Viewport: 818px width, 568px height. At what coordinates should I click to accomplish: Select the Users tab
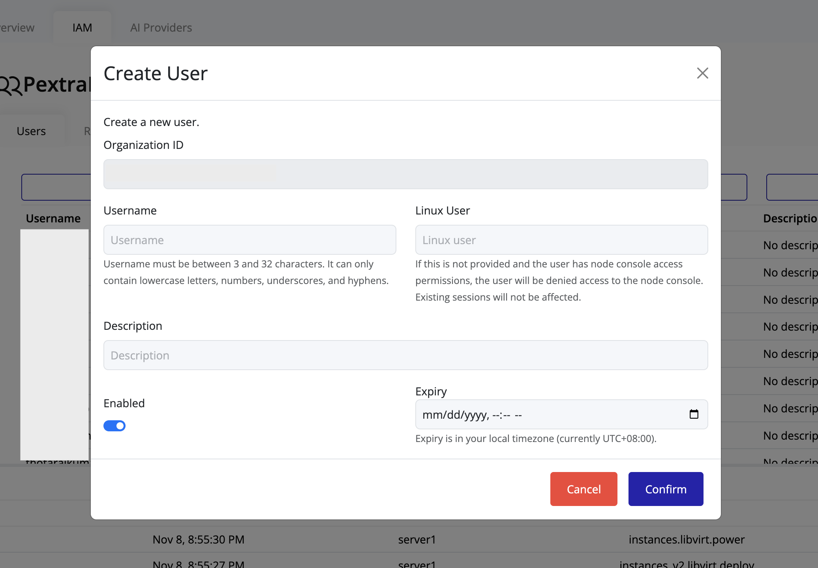[x=31, y=131]
